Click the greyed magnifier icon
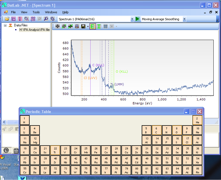 click(x=39, y=19)
